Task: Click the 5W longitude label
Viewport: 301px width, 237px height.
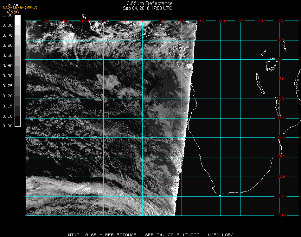Action: (x=125, y=21)
